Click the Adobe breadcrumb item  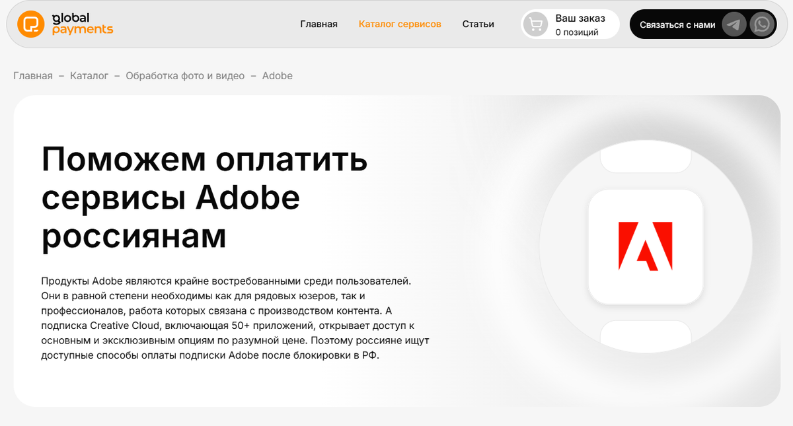coord(278,76)
